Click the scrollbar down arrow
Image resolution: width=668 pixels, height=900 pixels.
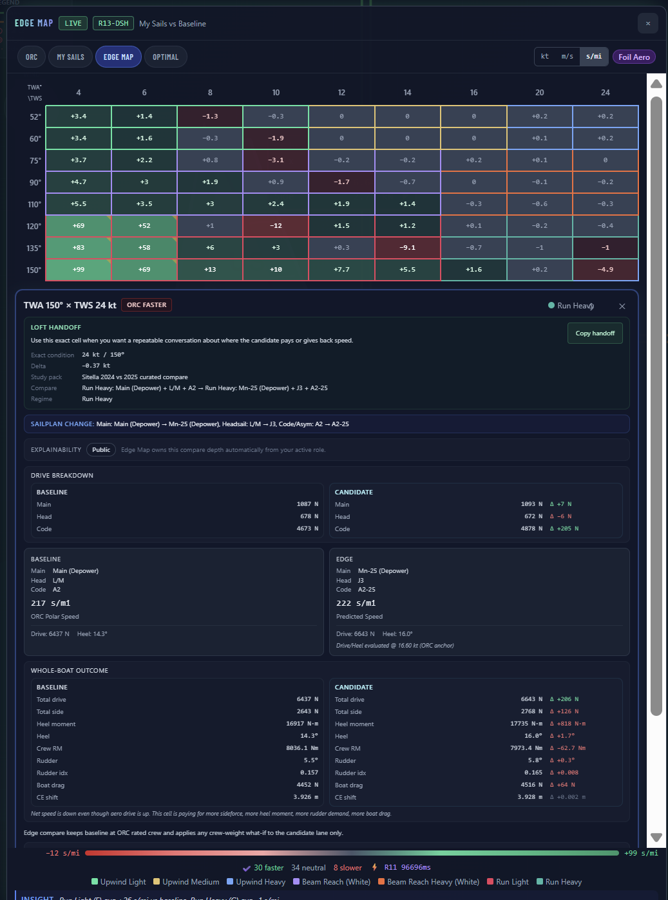pyautogui.click(x=656, y=838)
